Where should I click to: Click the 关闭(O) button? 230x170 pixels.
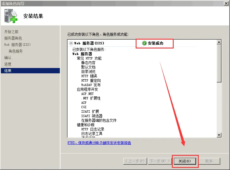tap(185, 161)
